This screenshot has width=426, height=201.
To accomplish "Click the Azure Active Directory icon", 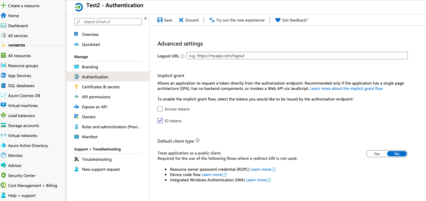I will click(x=3, y=145).
